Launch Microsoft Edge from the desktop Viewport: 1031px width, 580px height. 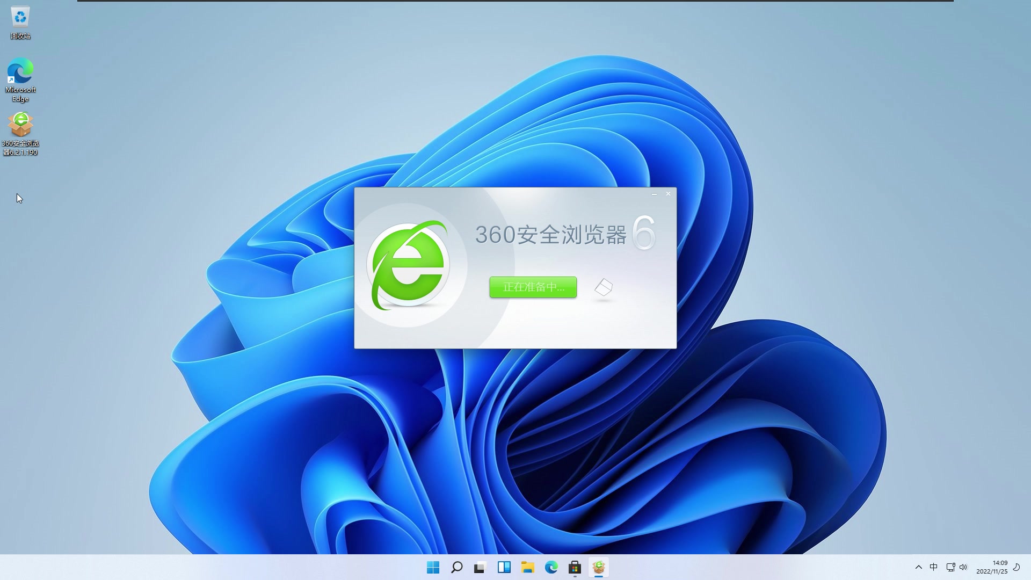coord(20,71)
